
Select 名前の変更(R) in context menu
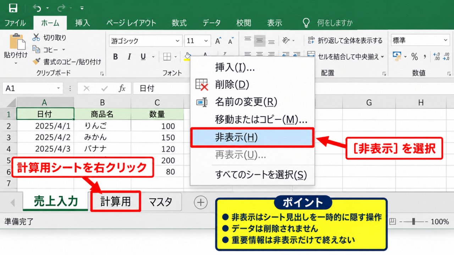click(252, 102)
